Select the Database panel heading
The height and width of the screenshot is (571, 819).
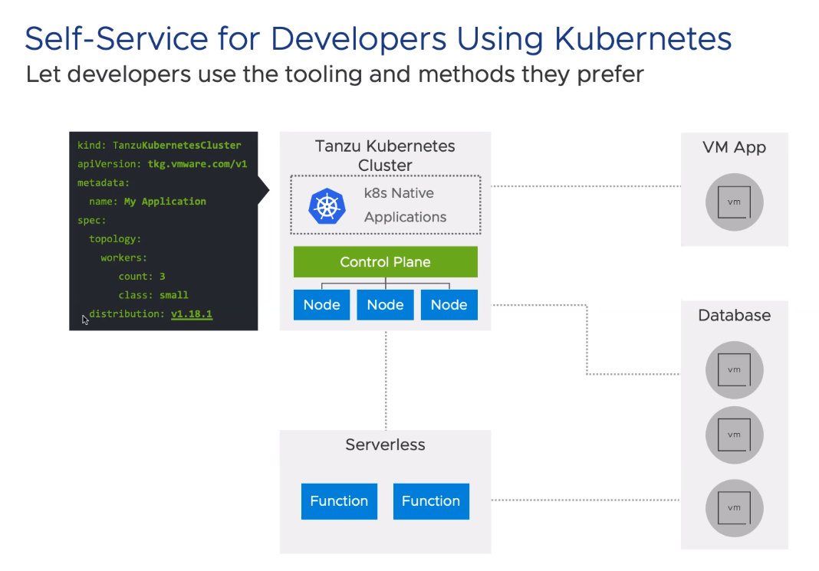[734, 316]
